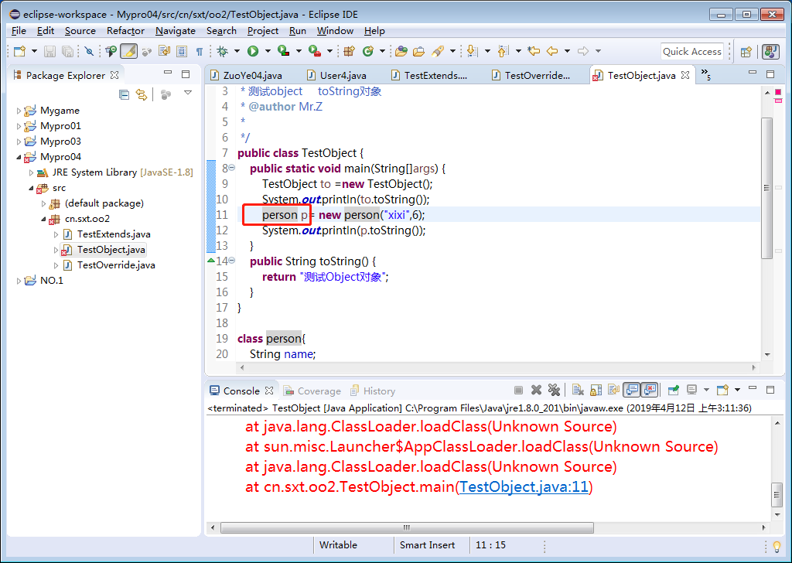This screenshot has height=563, width=792.
Task: Switch to the History tab
Action: point(373,391)
